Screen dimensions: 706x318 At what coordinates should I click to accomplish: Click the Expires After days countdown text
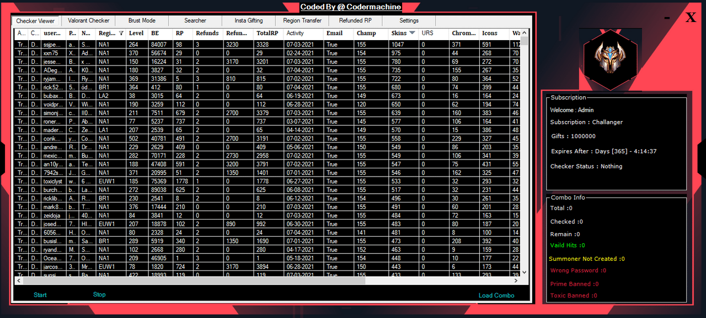(x=604, y=151)
